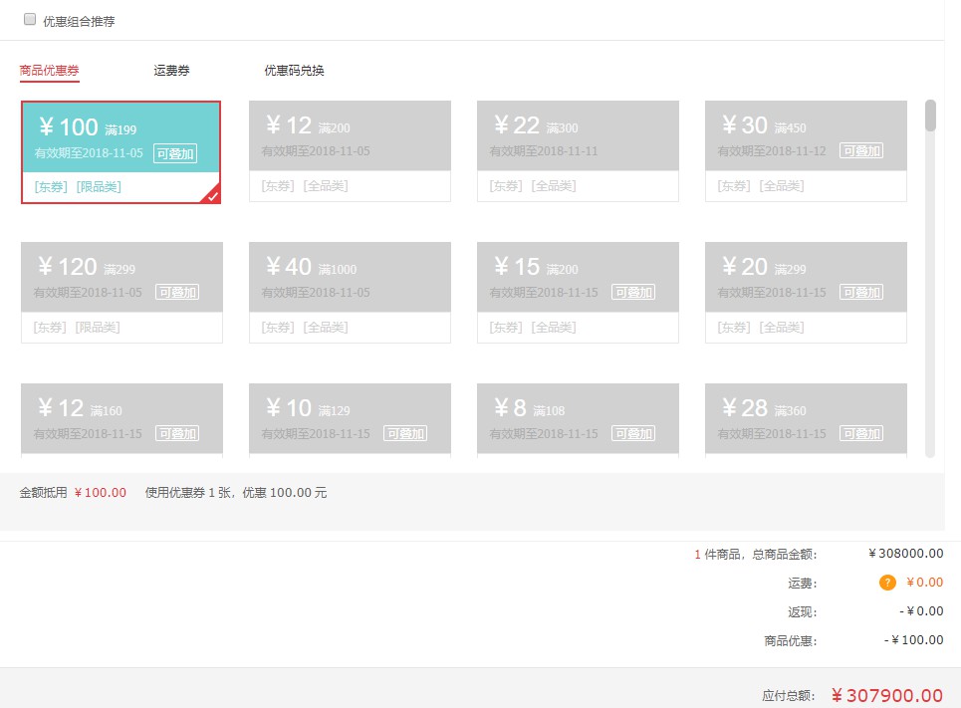The height and width of the screenshot is (708, 961).
Task: Select the ¥22 满300 coupon card
Action: point(578,150)
